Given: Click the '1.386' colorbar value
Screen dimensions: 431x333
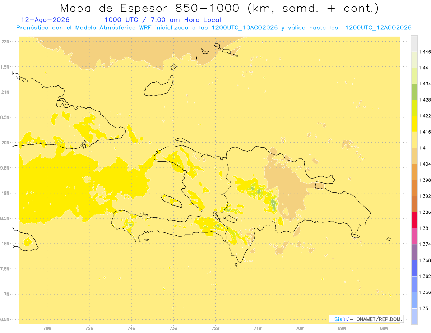Looking at the screenshot, I should coord(425,212).
